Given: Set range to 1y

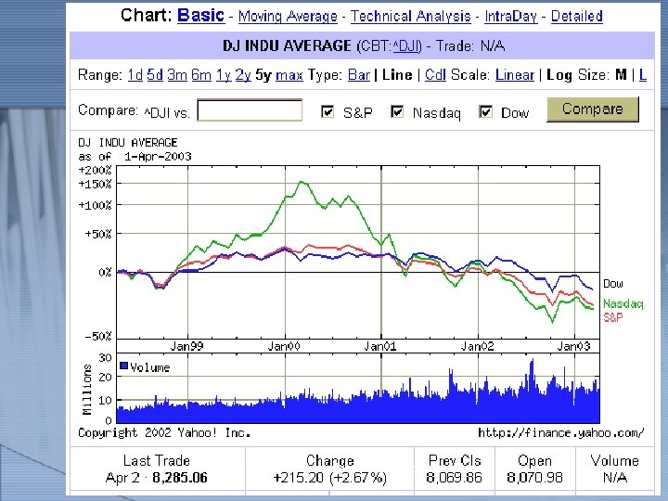Looking at the screenshot, I should [224, 75].
